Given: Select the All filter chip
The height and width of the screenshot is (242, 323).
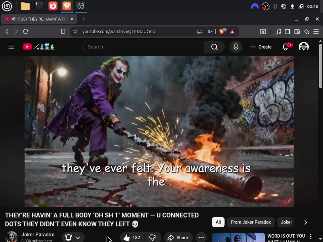Looking at the screenshot, I should click(218, 222).
